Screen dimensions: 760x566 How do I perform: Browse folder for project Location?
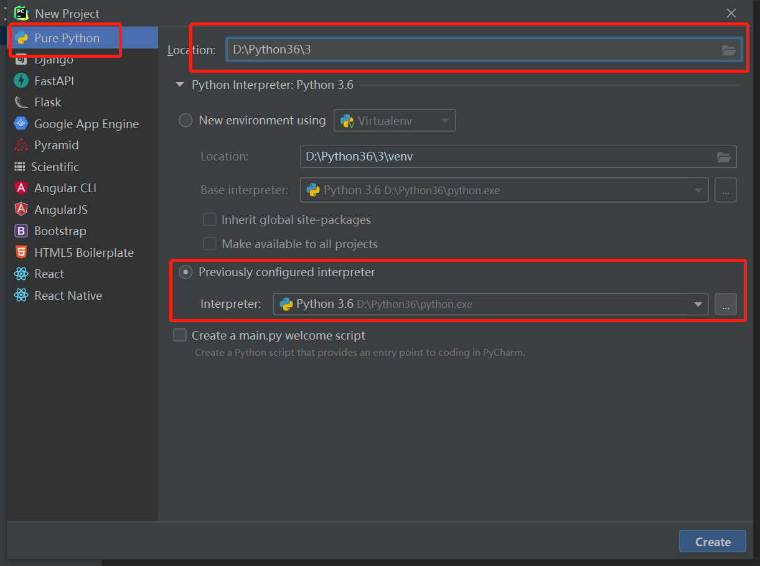coord(728,50)
